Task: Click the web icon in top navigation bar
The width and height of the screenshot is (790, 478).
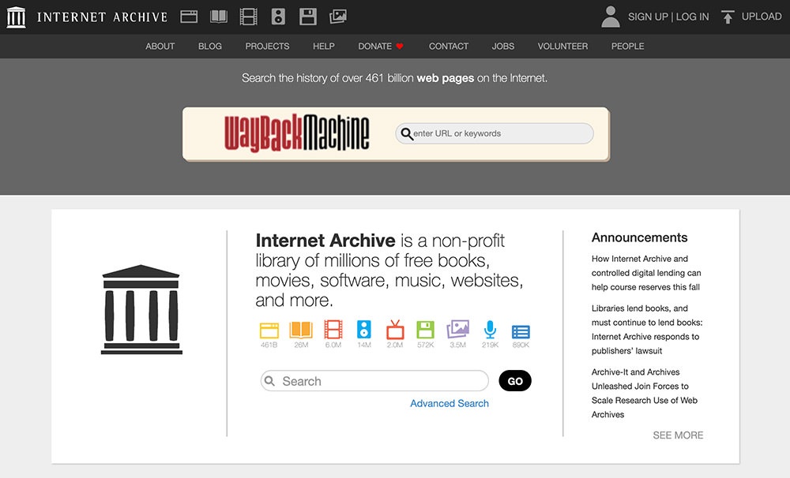Action: pyautogui.click(x=189, y=17)
